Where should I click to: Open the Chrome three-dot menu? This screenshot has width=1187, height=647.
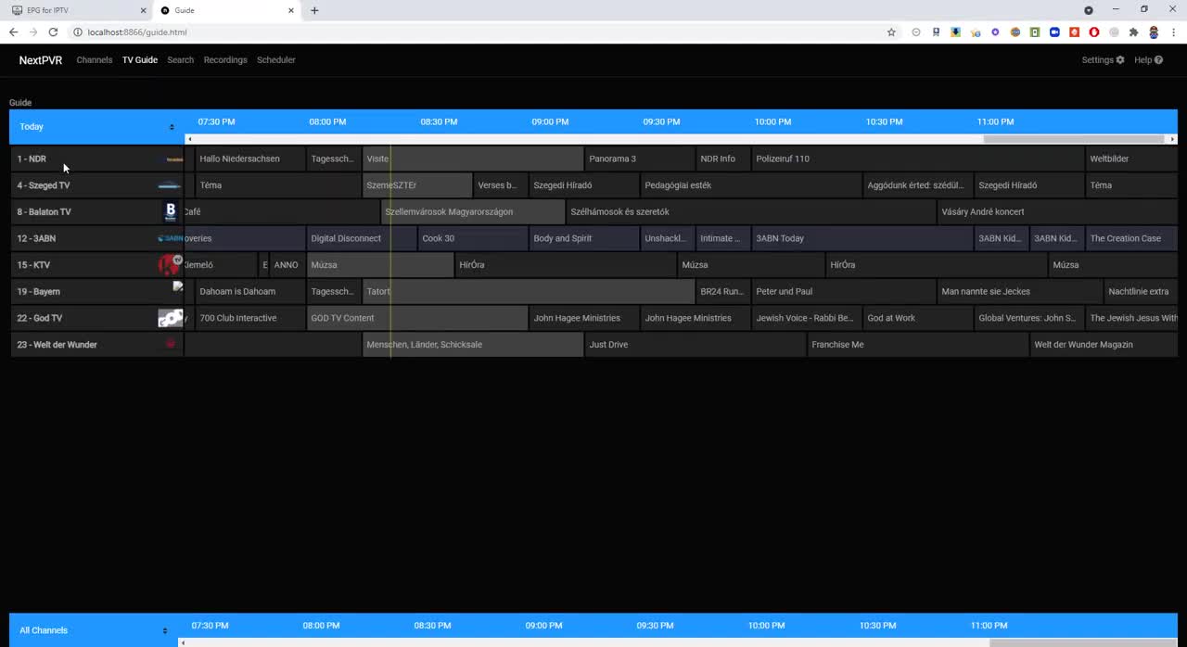(1173, 32)
